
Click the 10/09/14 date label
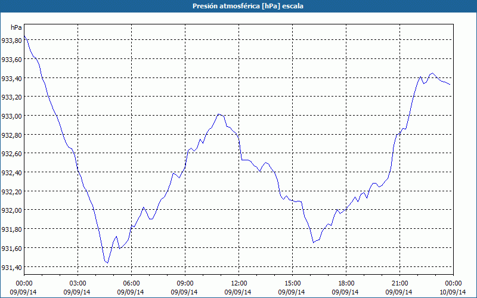click(453, 292)
